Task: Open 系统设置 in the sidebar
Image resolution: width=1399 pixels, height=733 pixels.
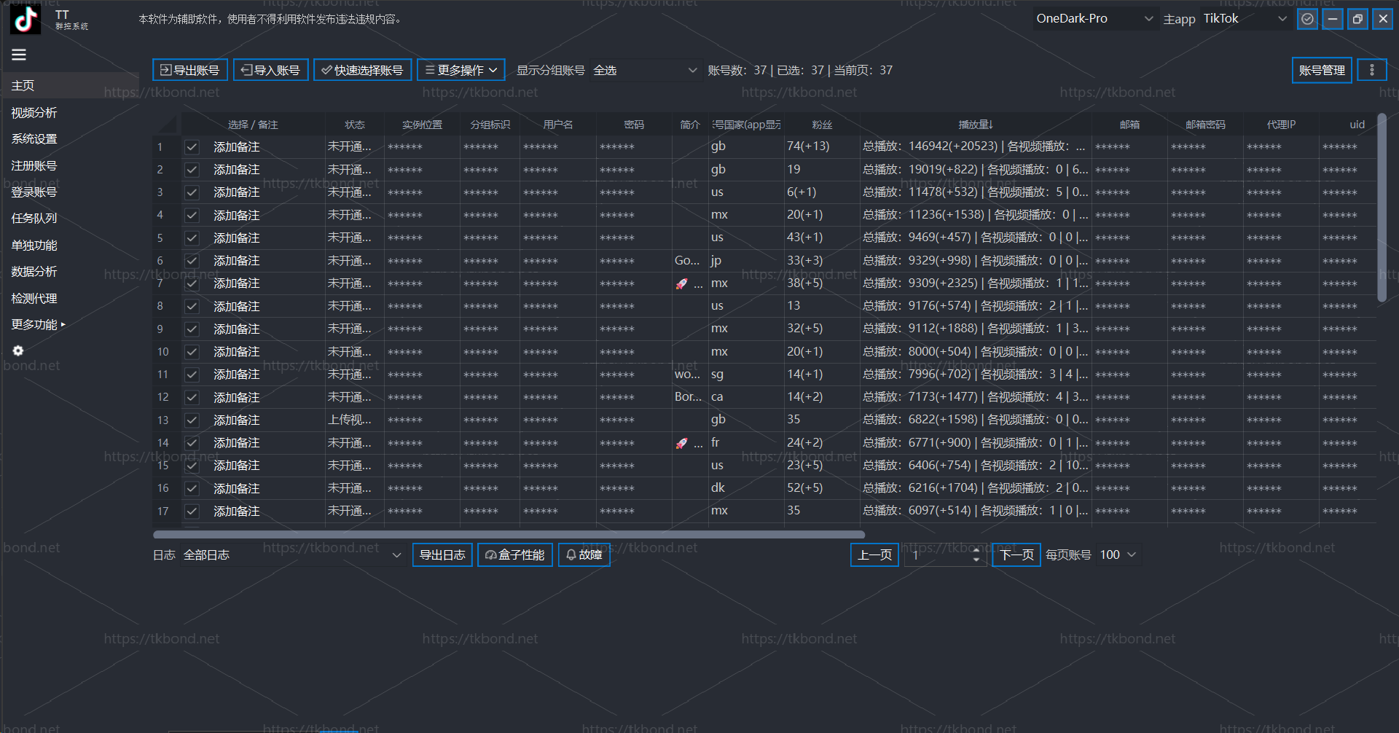Action: tap(34, 139)
